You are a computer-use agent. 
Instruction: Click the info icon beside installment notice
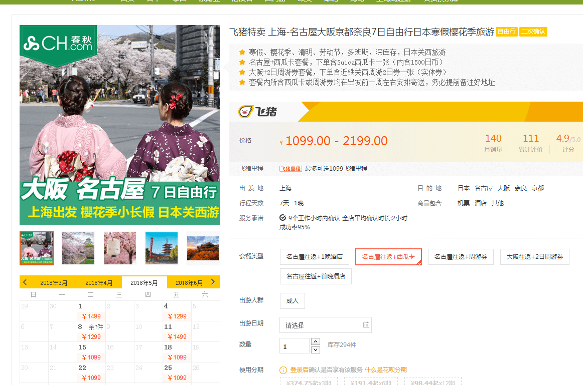coord(283,370)
